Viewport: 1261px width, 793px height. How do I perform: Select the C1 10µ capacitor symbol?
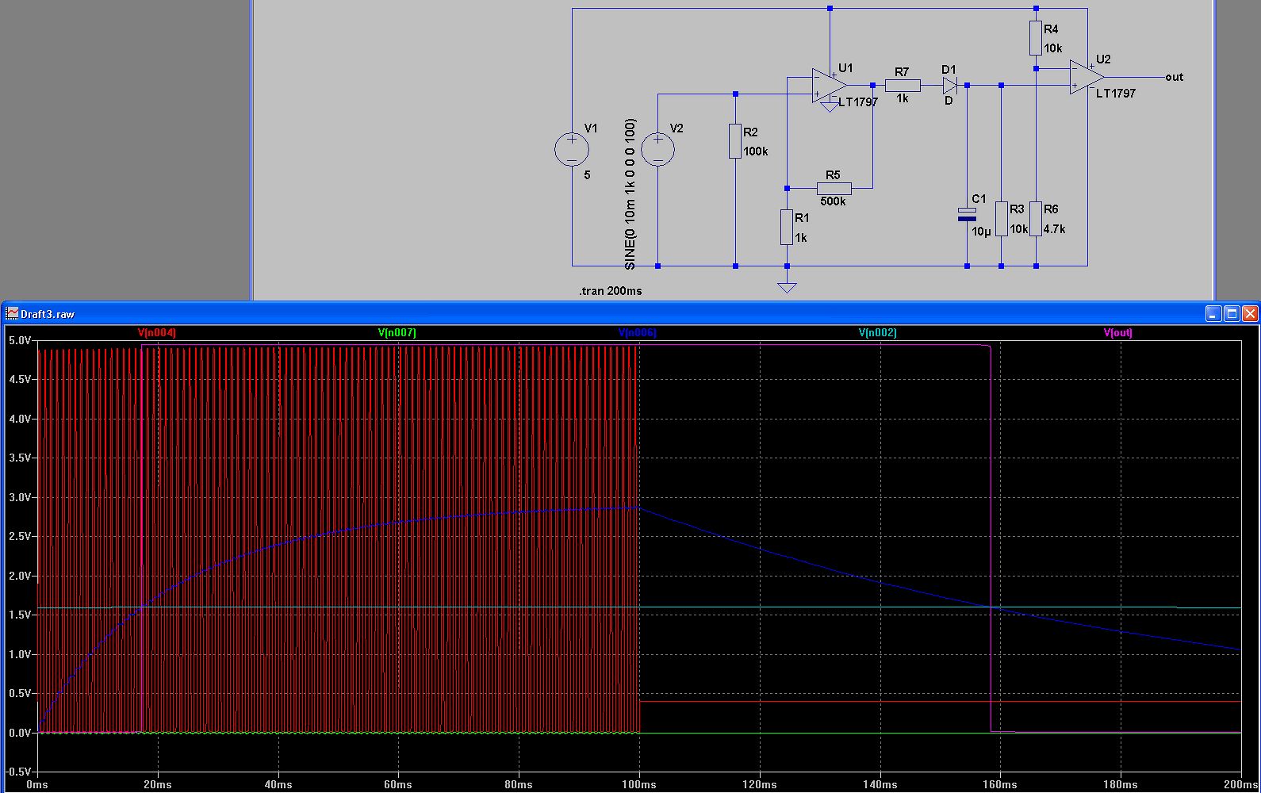(967, 214)
